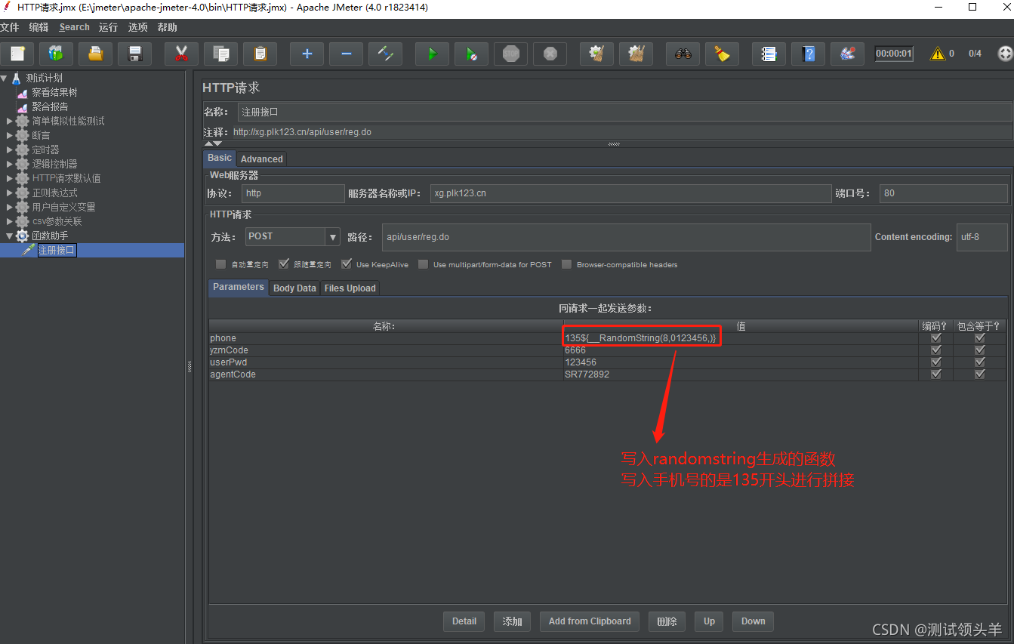Toggle the auto-redirect checkbox

(x=220, y=264)
